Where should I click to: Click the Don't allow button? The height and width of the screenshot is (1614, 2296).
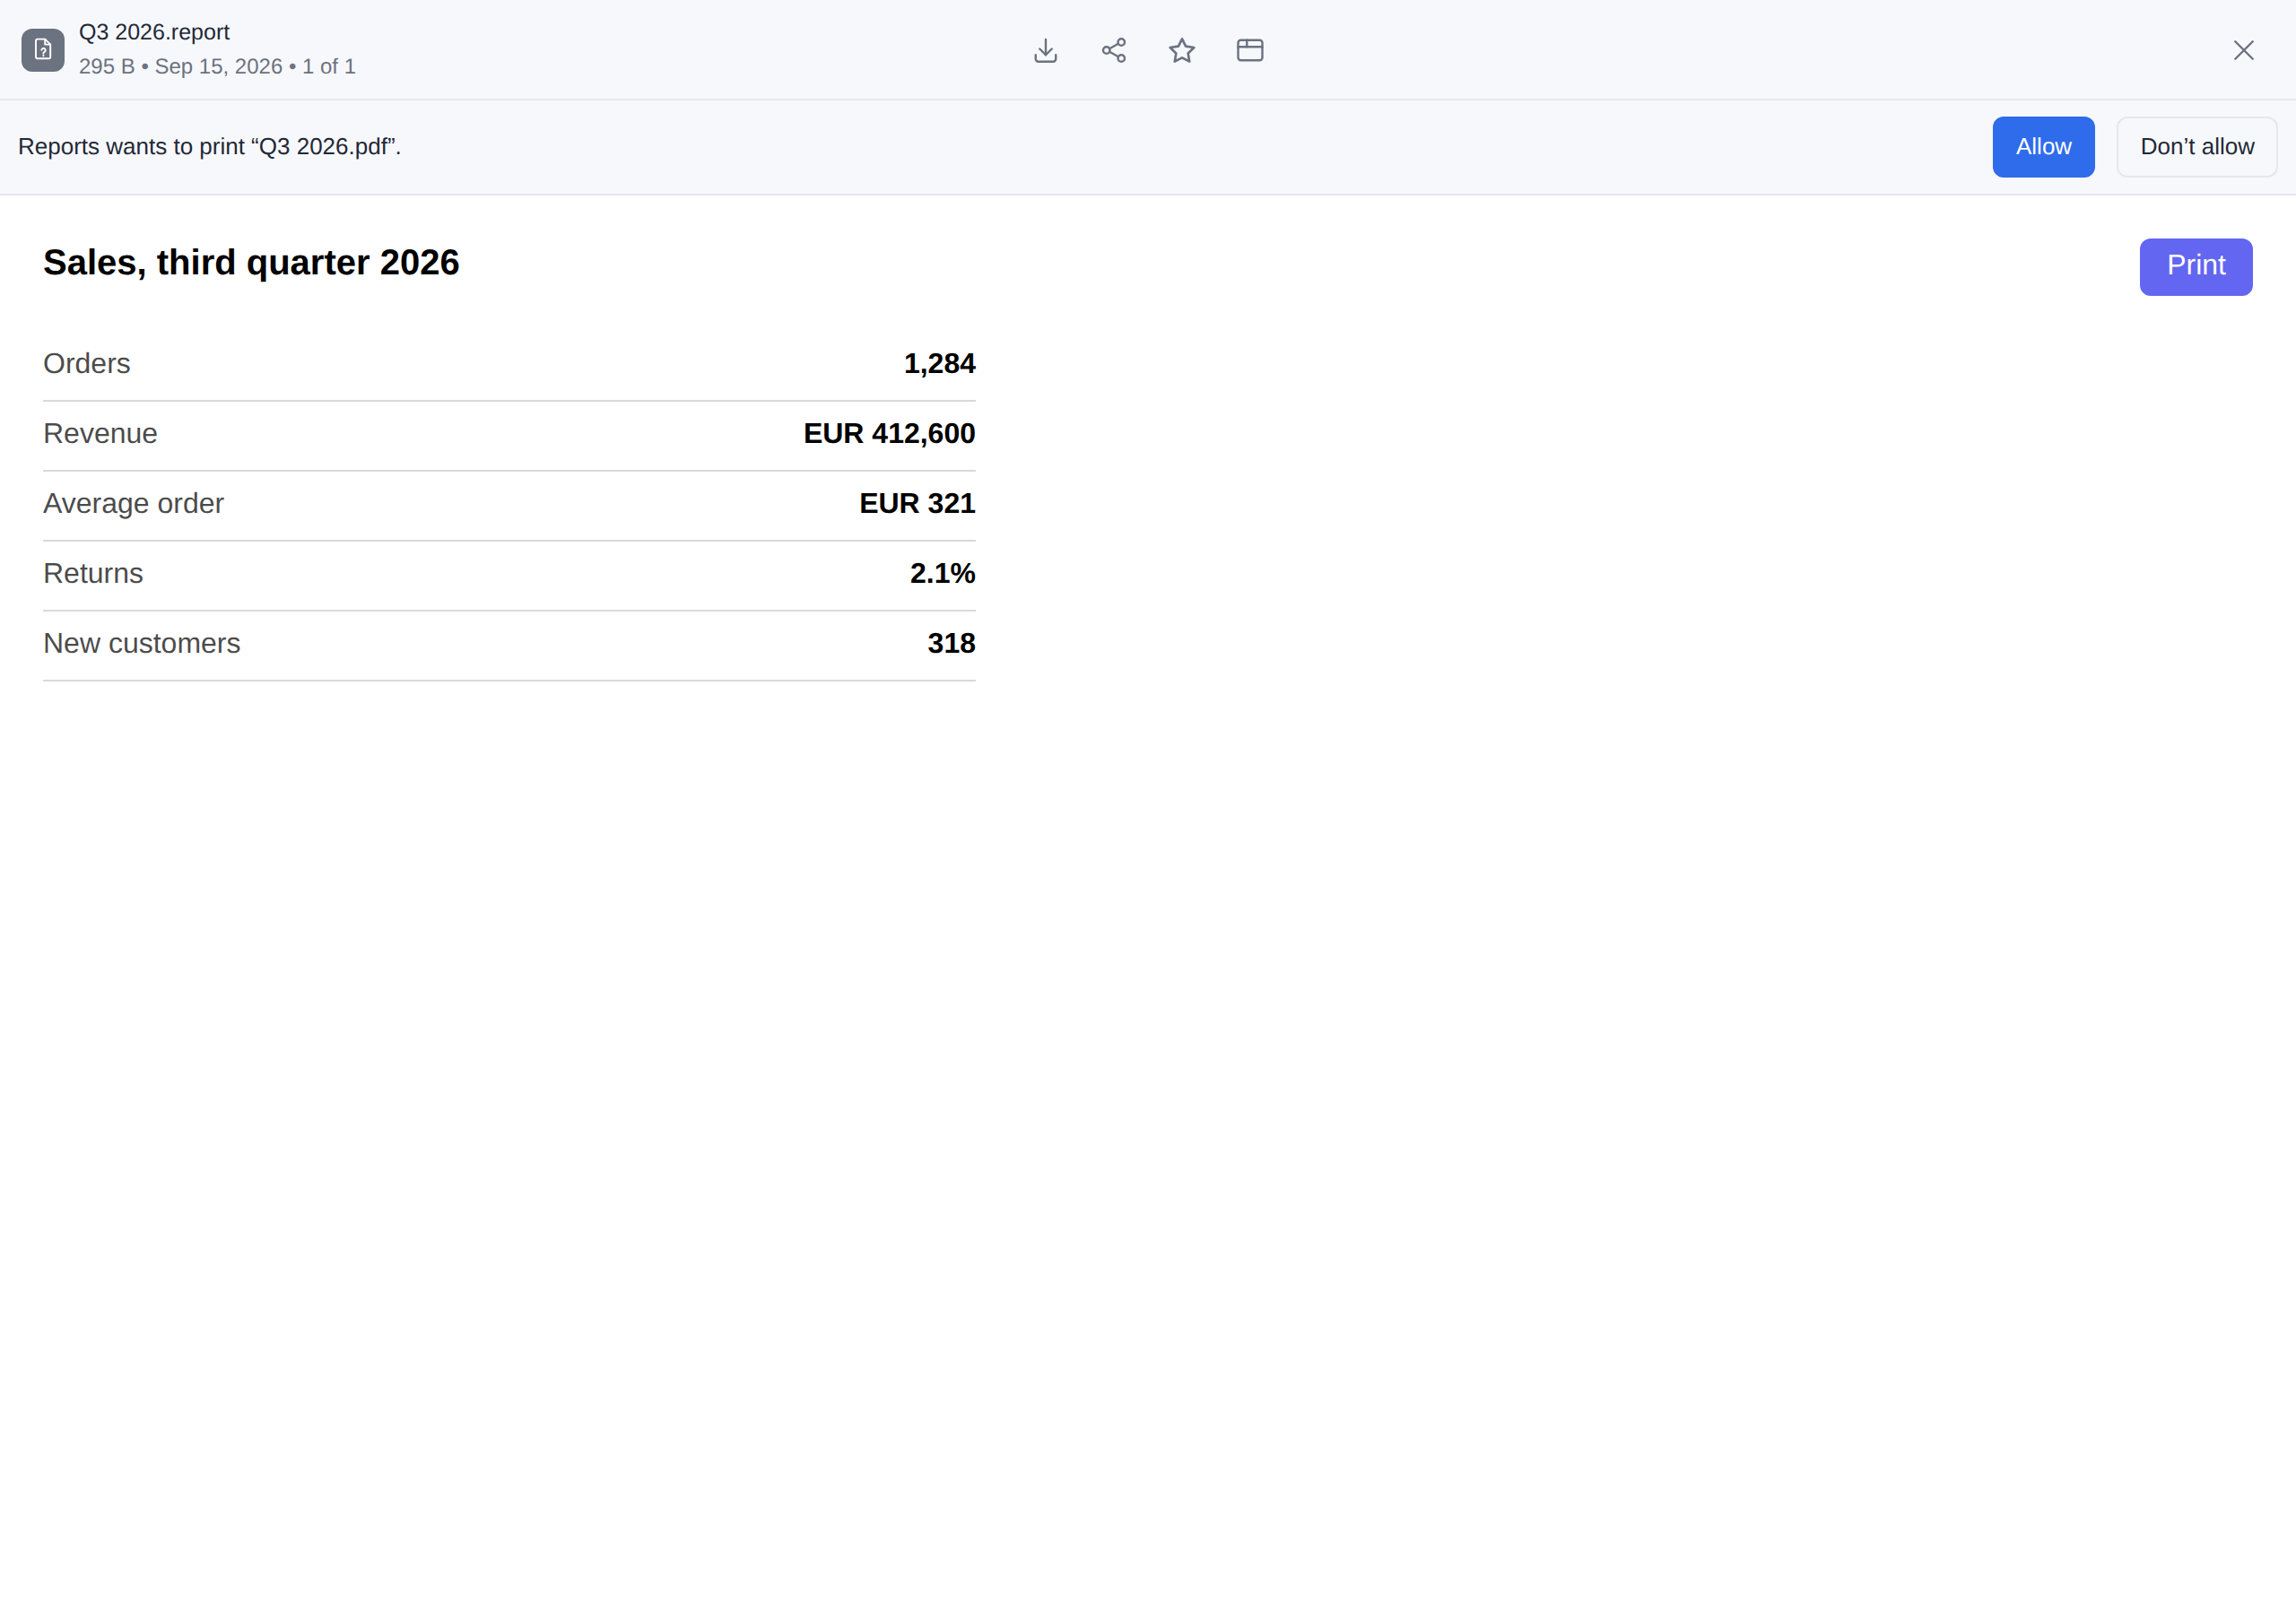[2196, 147]
